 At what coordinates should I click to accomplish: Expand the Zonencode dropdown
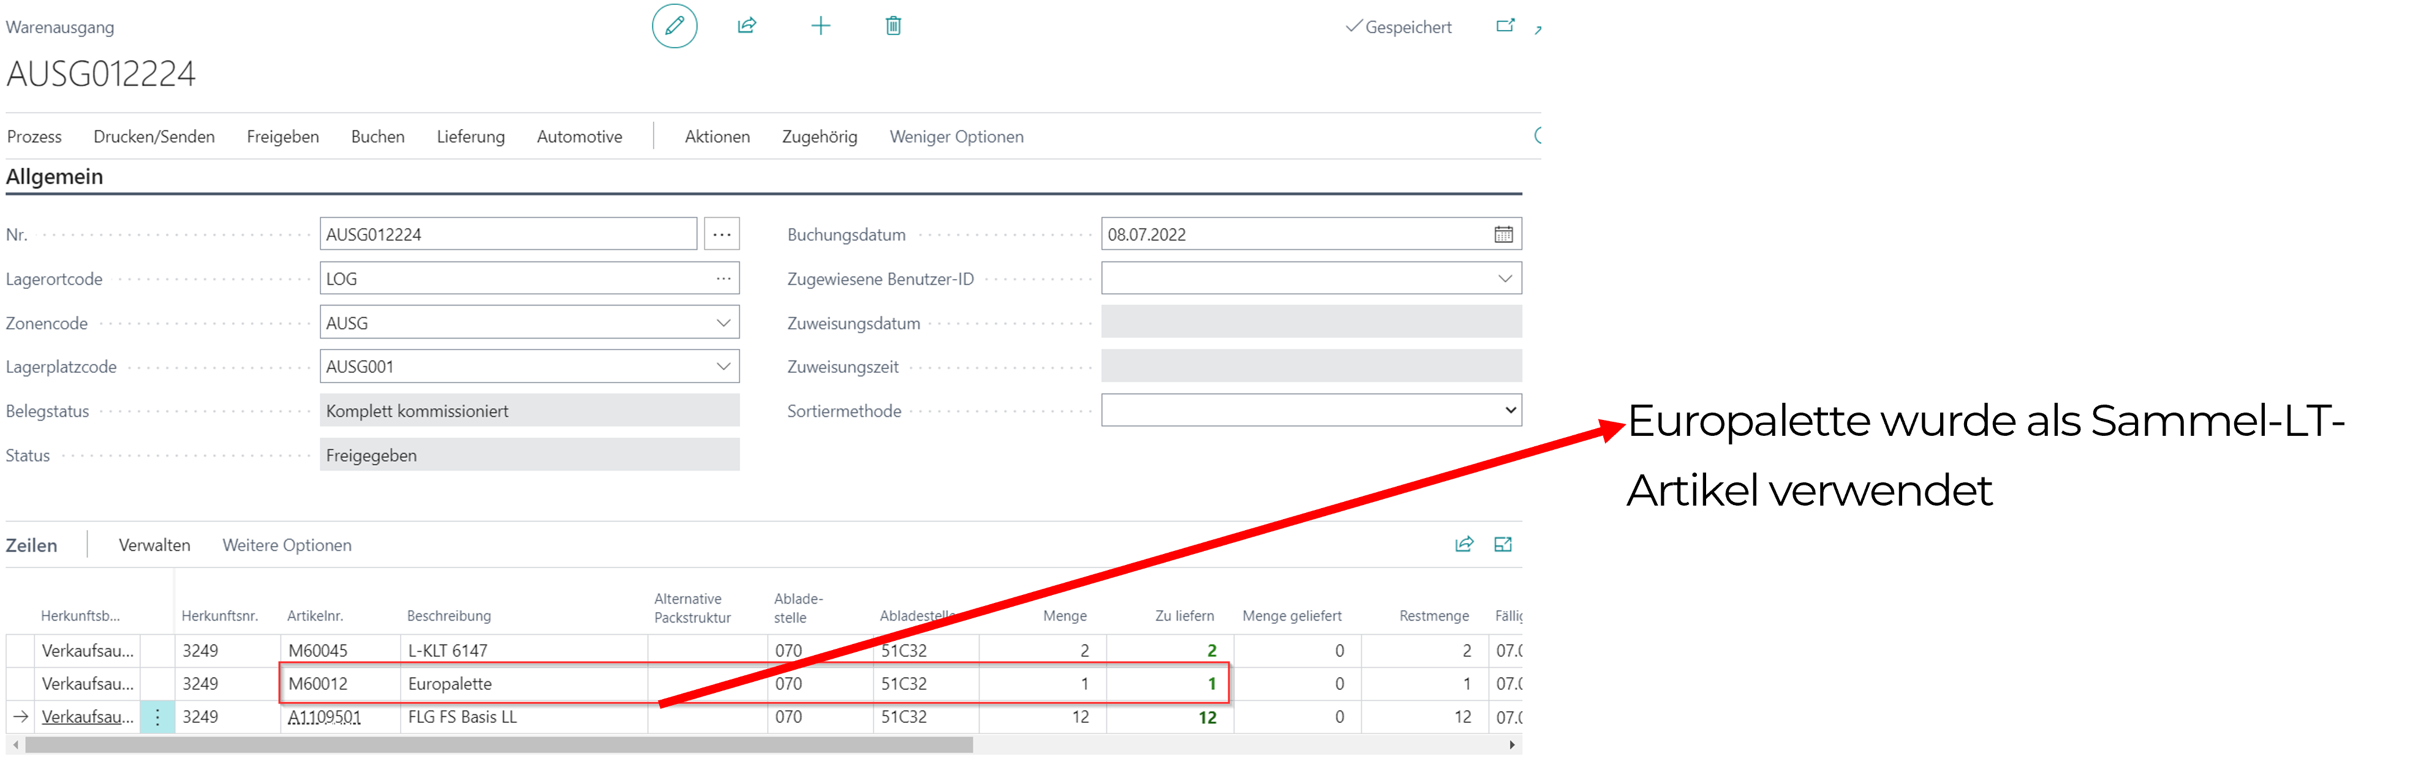(723, 323)
